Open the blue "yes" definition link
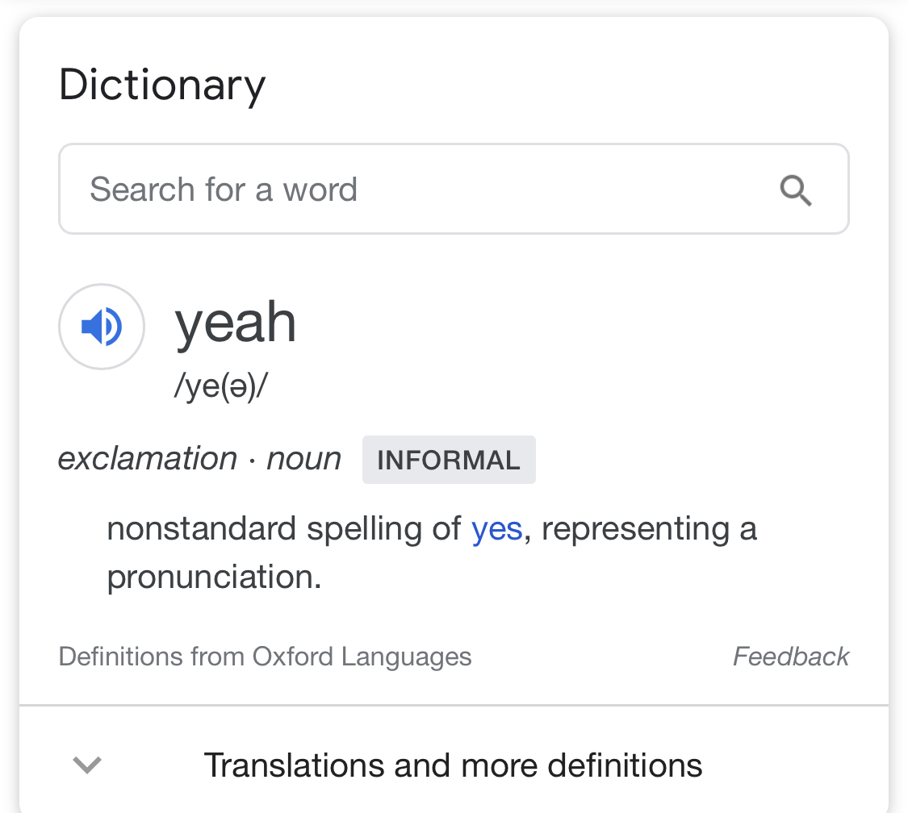Image resolution: width=908 pixels, height=813 pixels. tap(496, 530)
